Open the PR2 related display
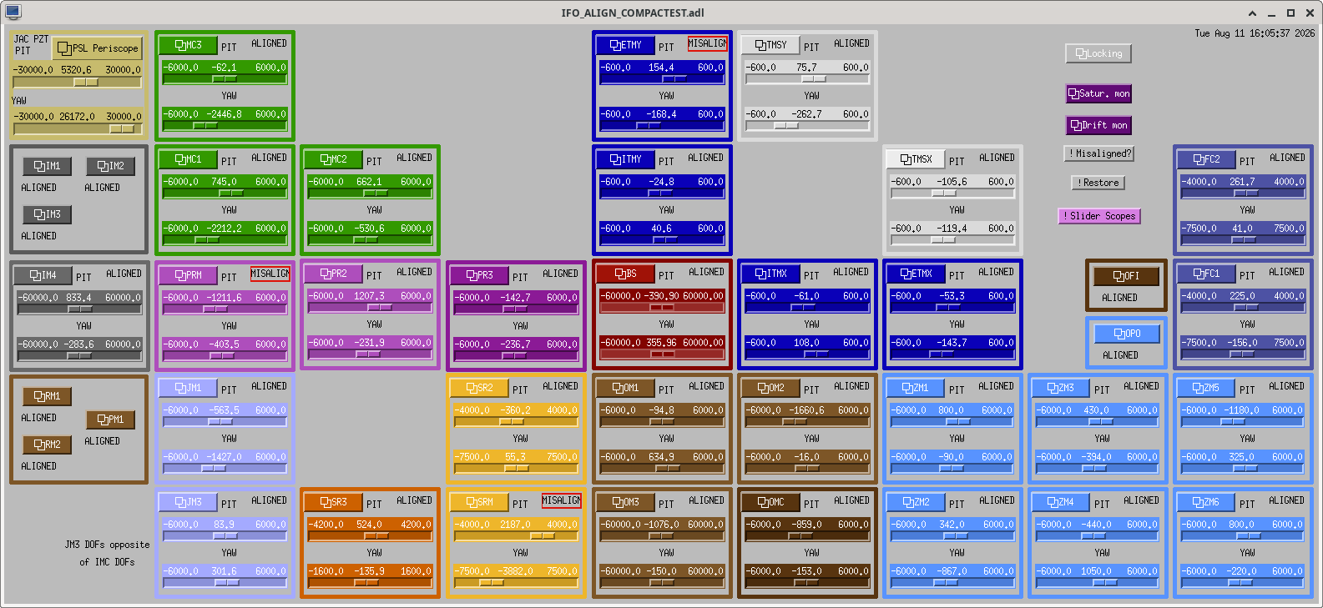Viewport: 1323px width, 608px height. [333, 274]
